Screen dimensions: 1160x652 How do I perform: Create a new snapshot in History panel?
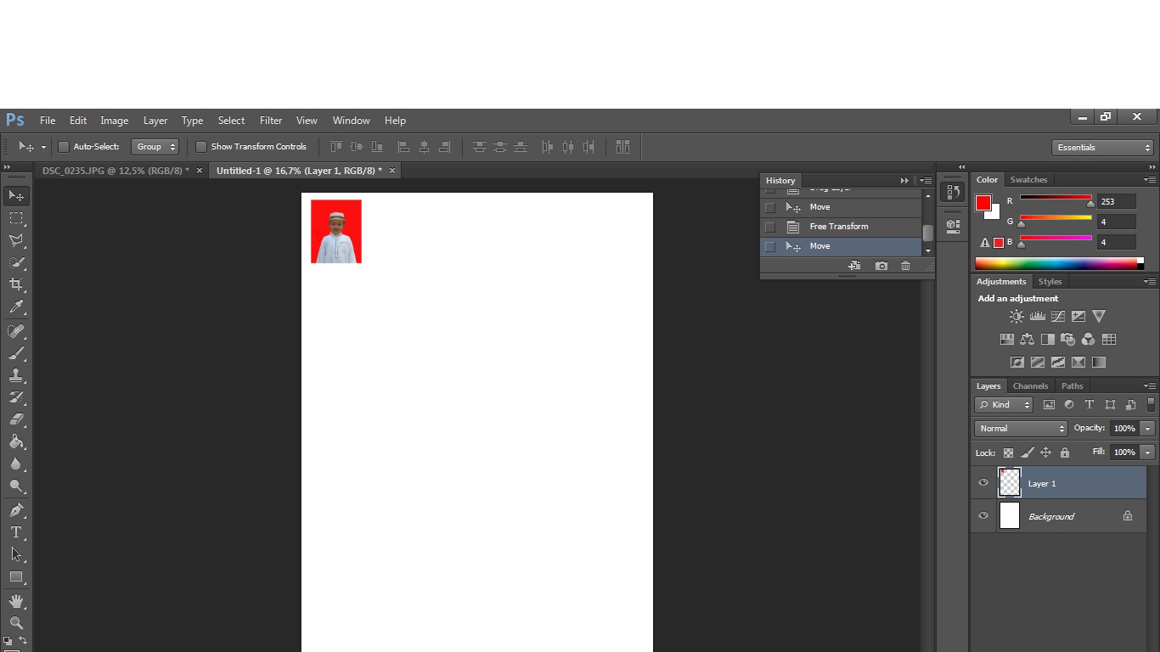(x=881, y=266)
